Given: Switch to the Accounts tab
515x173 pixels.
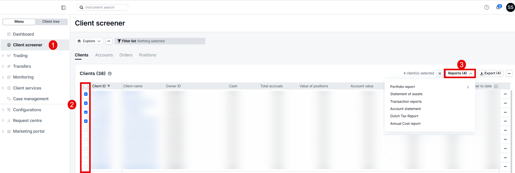Looking at the screenshot, I should click(x=104, y=55).
